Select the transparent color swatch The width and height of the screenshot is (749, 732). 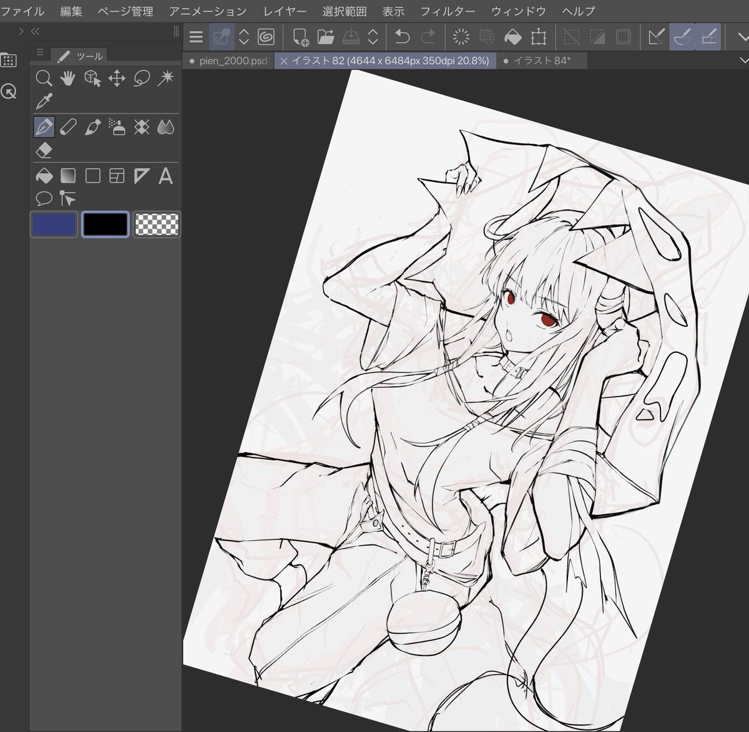point(157,224)
